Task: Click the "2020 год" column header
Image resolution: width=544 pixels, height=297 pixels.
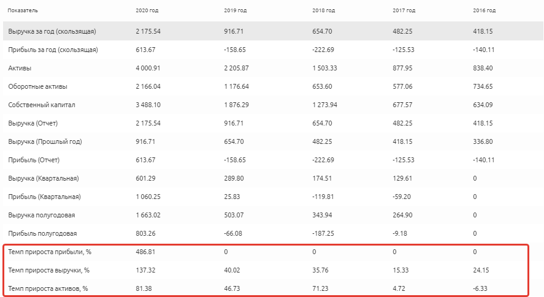Action: coord(146,10)
